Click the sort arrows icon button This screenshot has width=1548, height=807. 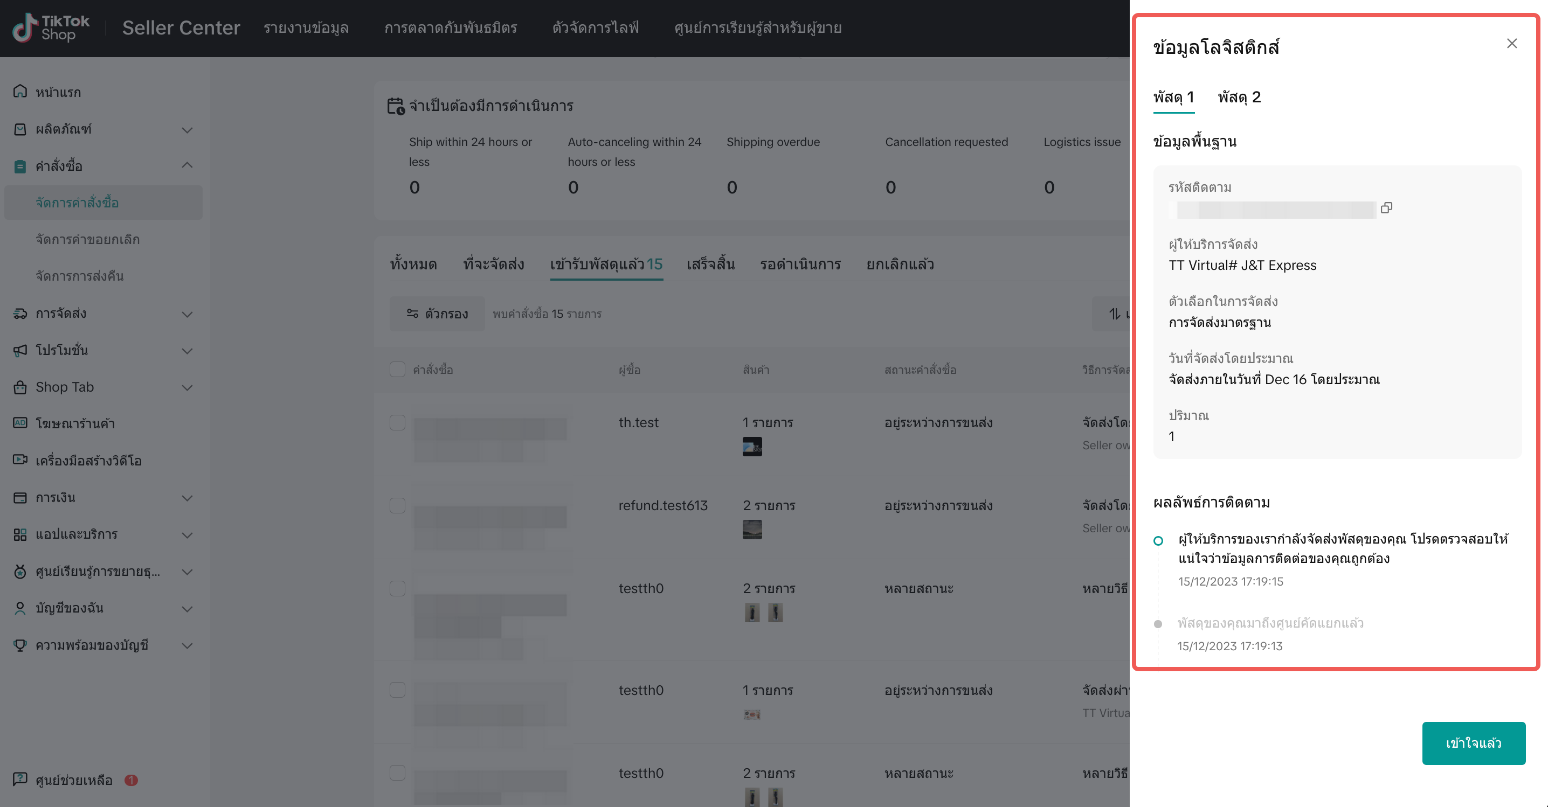(x=1115, y=314)
